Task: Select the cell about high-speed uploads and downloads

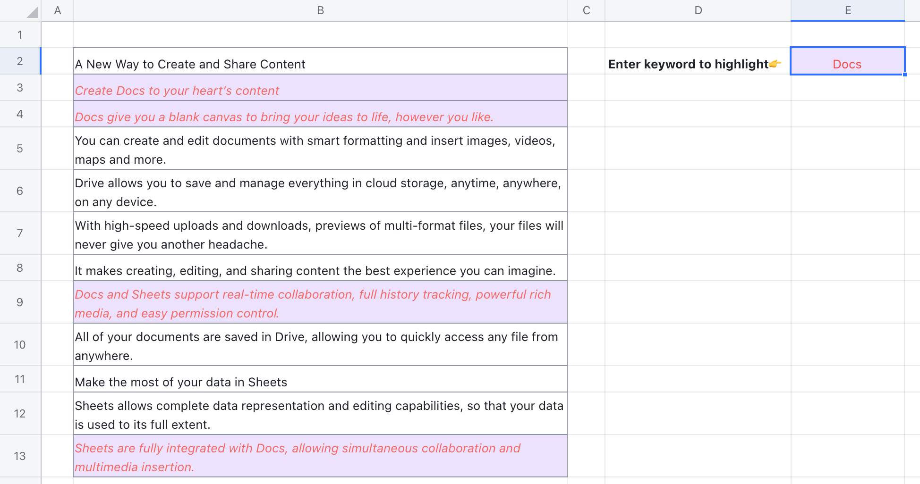Action: (x=320, y=234)
